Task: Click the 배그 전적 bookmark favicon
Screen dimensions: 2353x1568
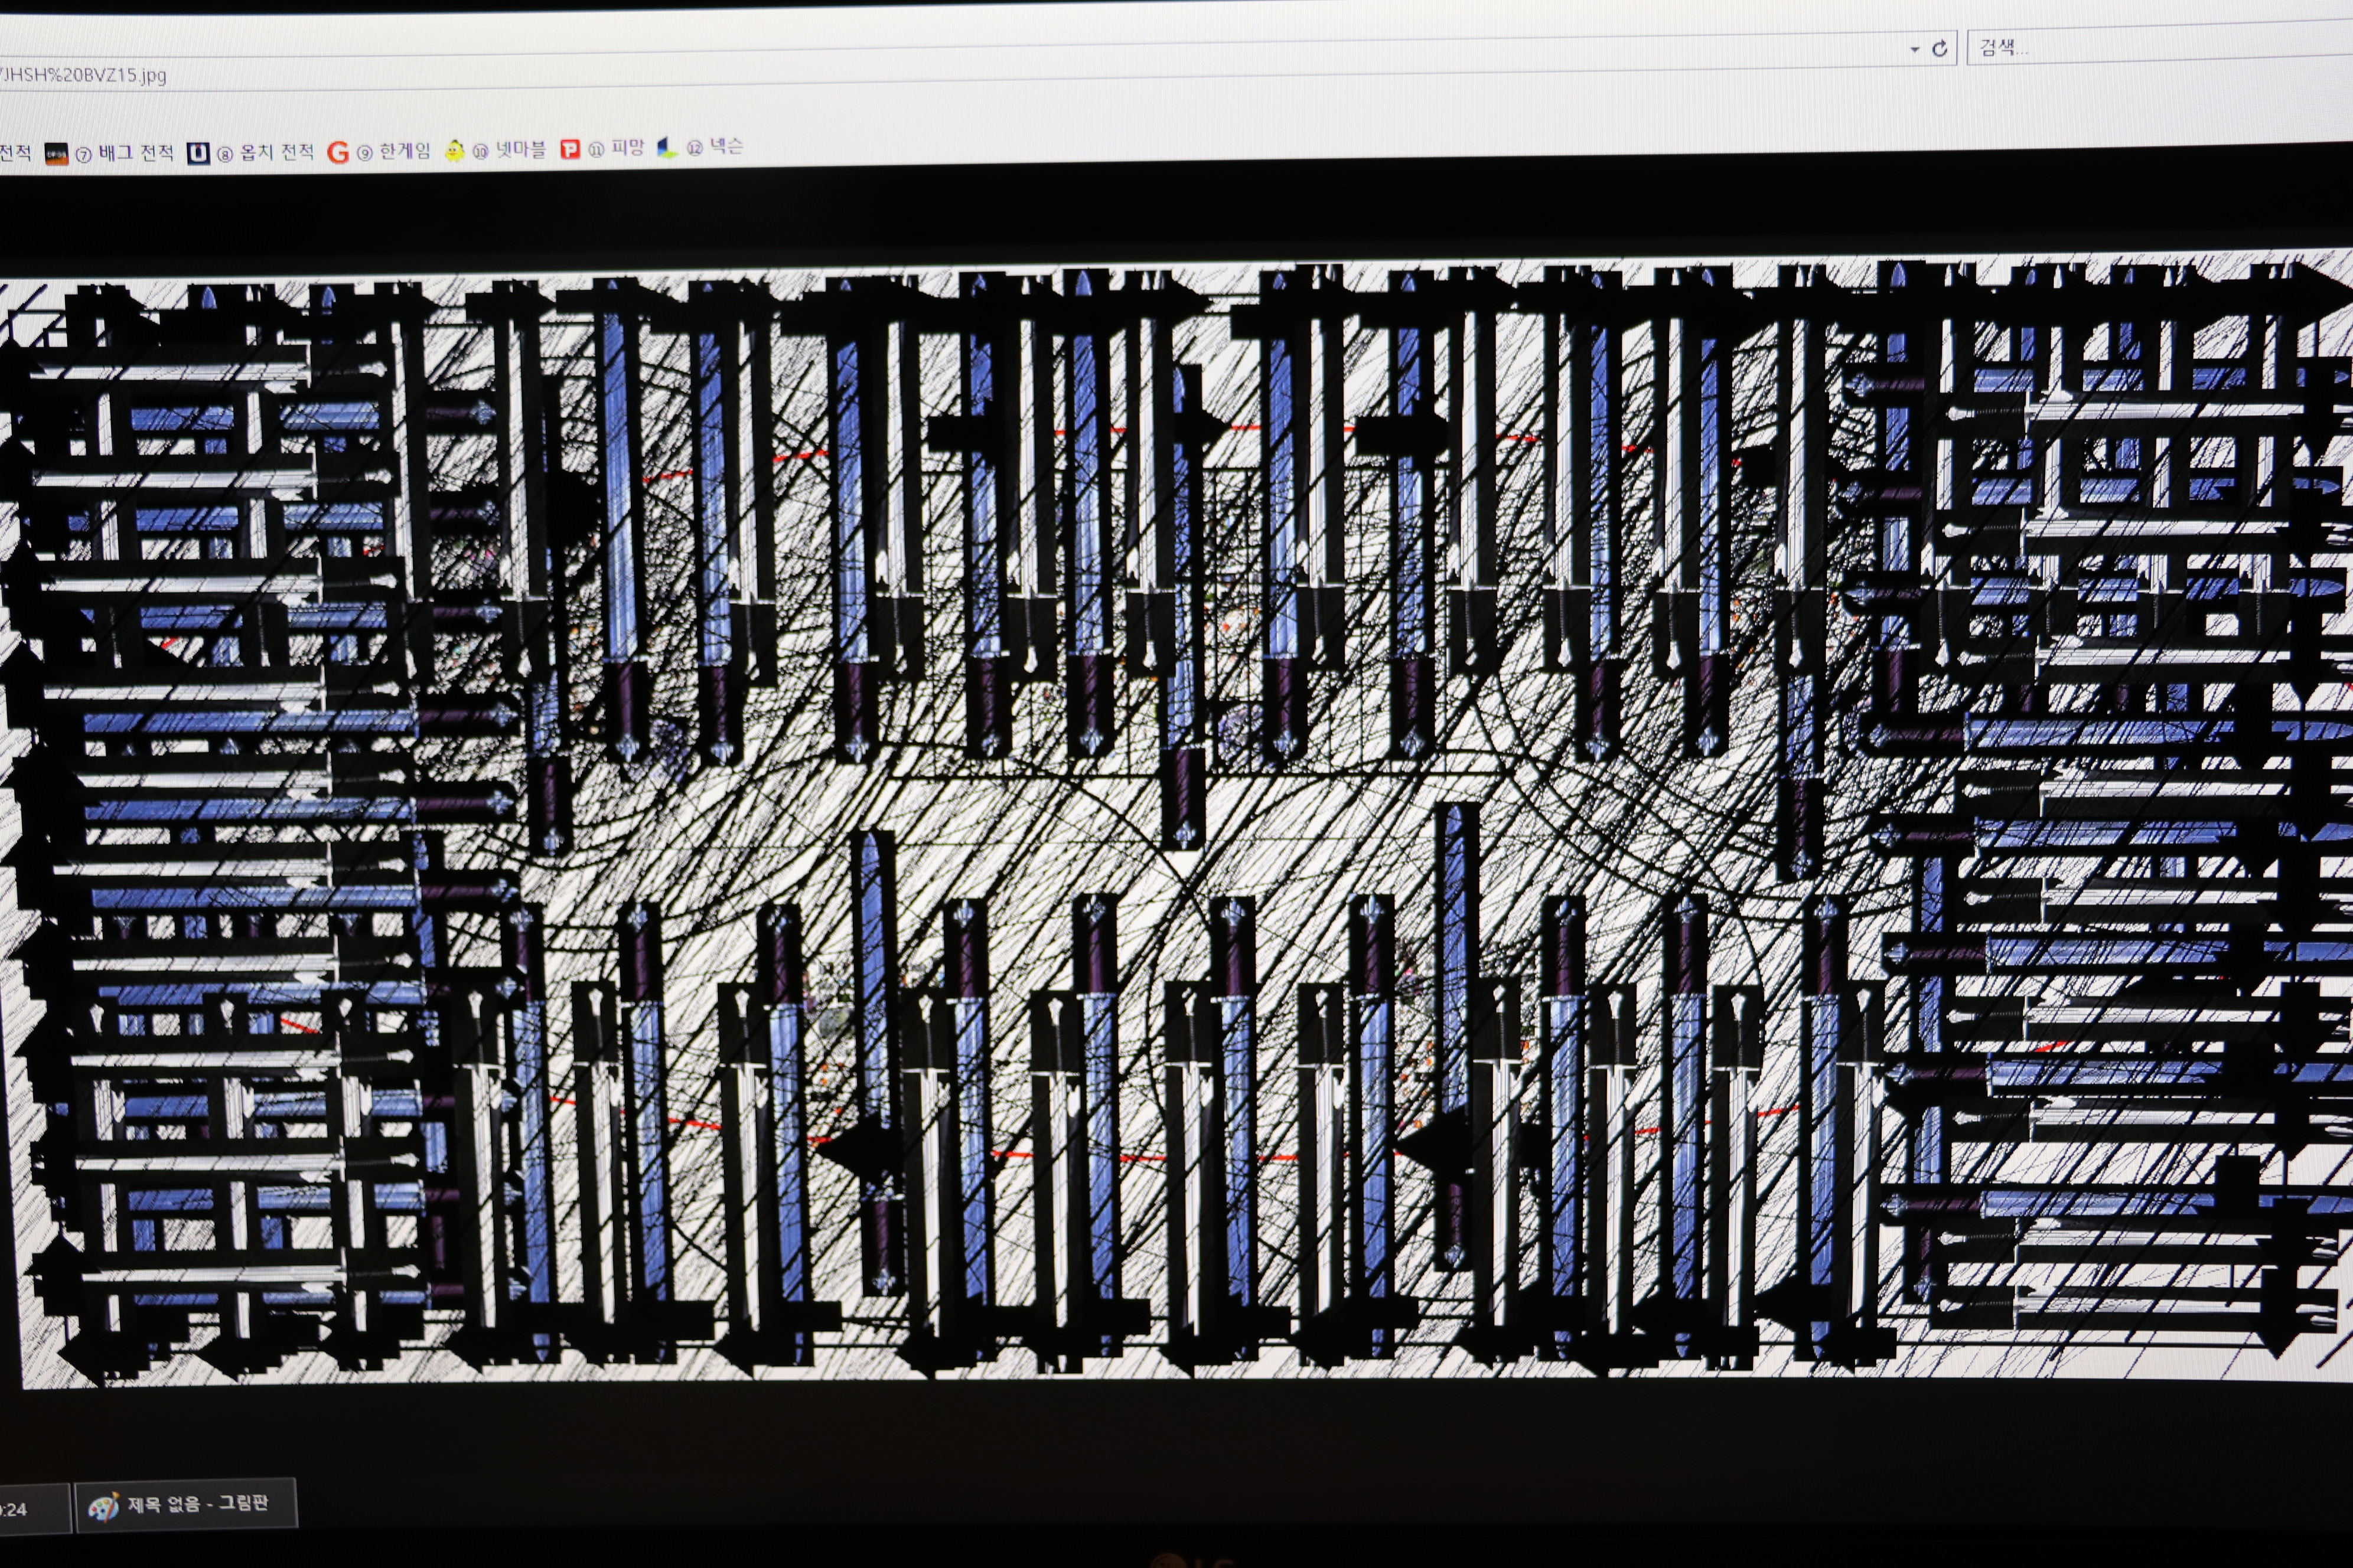Action: tap(57, 154)
